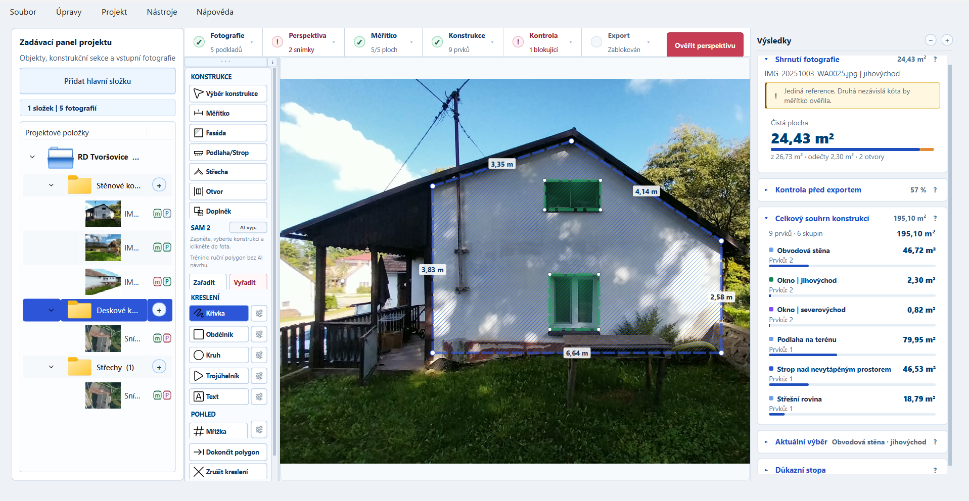Image resolution: width=969 pixels, height=501 pixels.
Task: Click the 3,35 m dimension label on photo
Action: coord(502,164)
